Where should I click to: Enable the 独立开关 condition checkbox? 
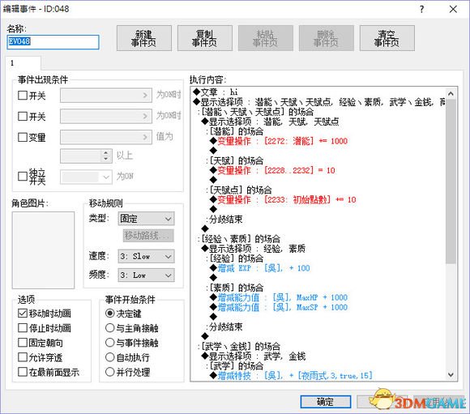23,177
